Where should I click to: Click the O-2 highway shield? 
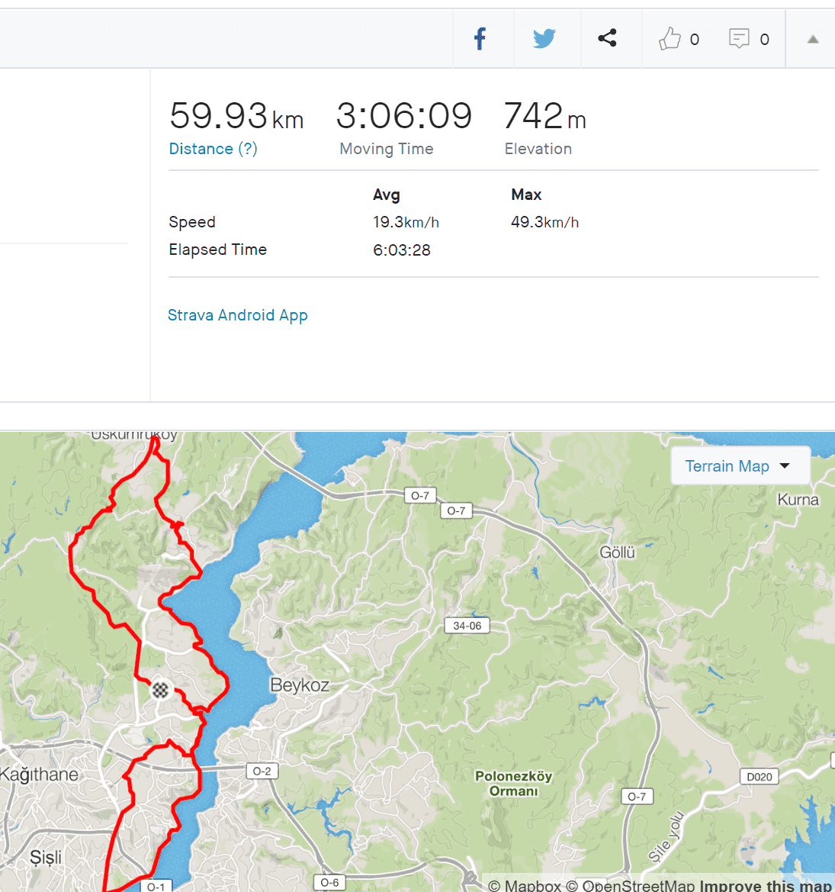click(x=262, y=771)
